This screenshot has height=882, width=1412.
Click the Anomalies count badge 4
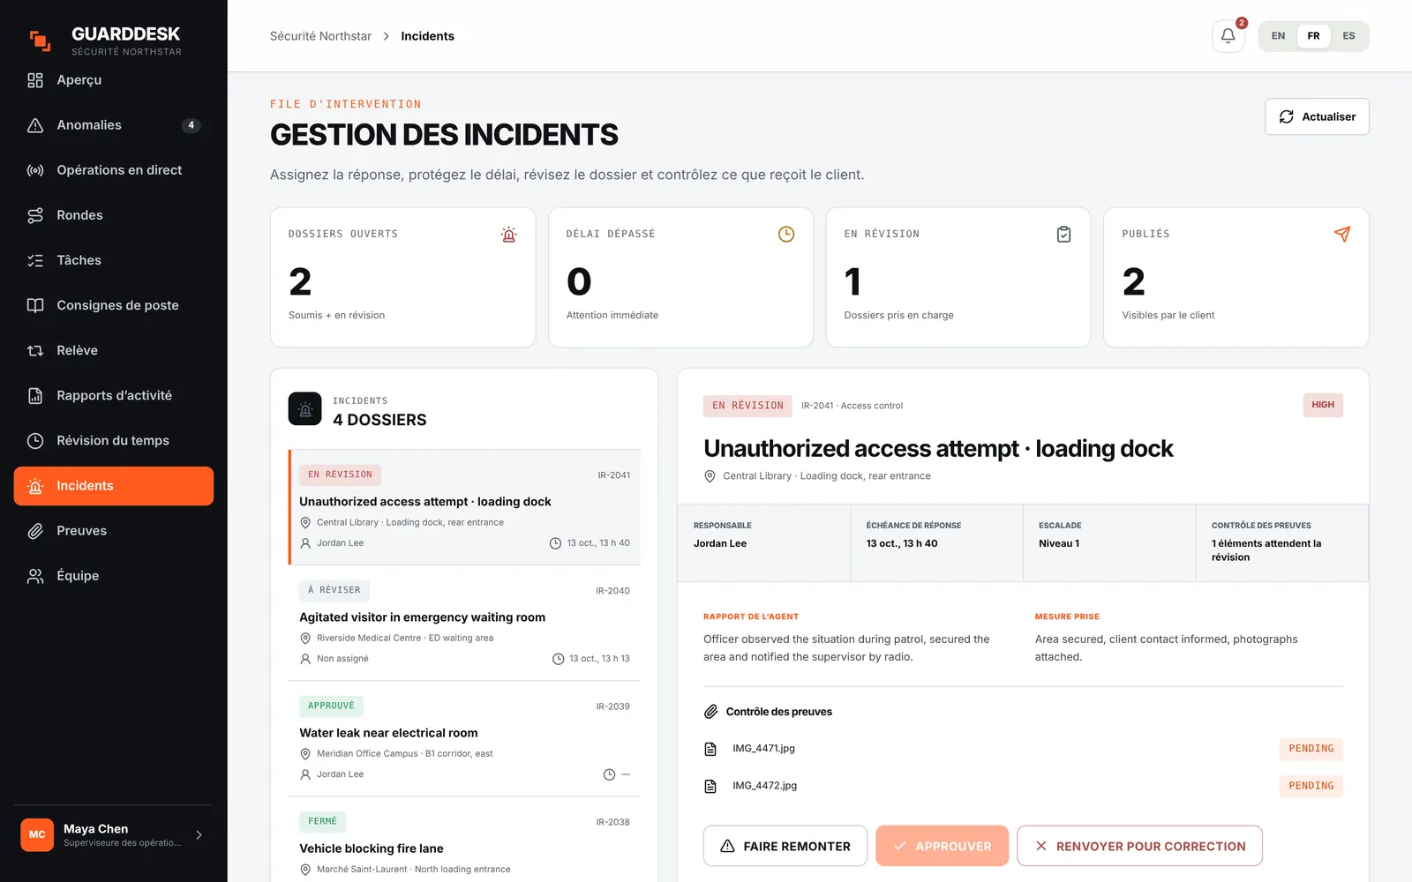(x=191, y=125)
